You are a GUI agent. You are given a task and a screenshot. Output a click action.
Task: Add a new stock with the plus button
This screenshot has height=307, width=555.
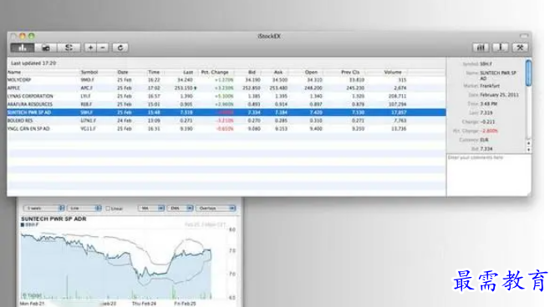coord(90,48)
